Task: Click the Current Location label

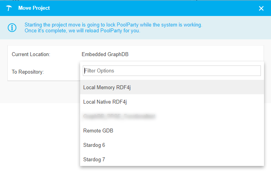Action: point(31,55)
